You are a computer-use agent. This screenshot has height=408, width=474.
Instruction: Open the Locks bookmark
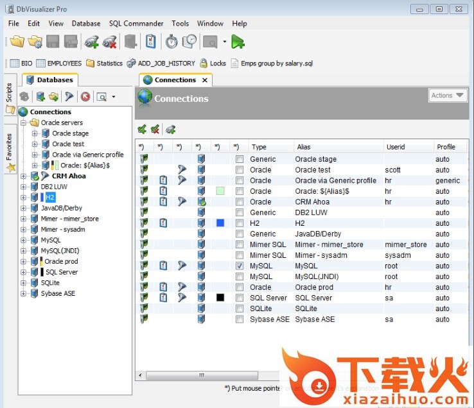tap(213, 64)
